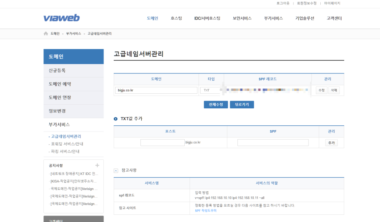Open 고급네임서버관리 sidebar submenu

coord(66,136)
